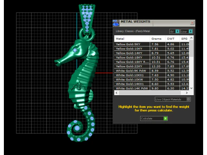Close the Metal Weights dialog
Image resolution: width=207 pixels, height=155 pixels.
[192, 23]
